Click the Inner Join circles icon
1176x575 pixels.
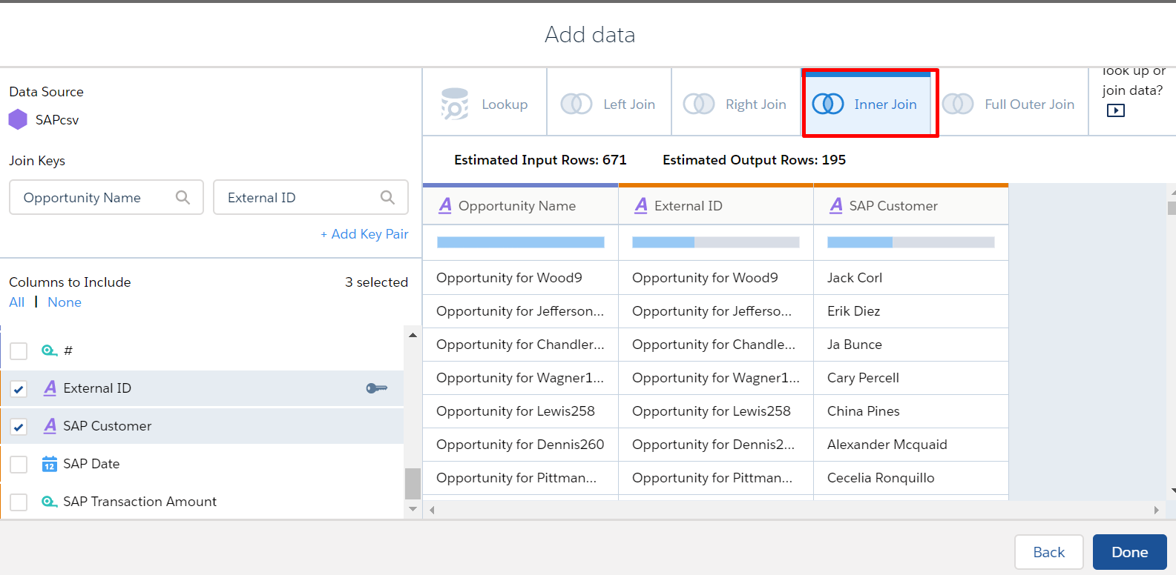828,104
